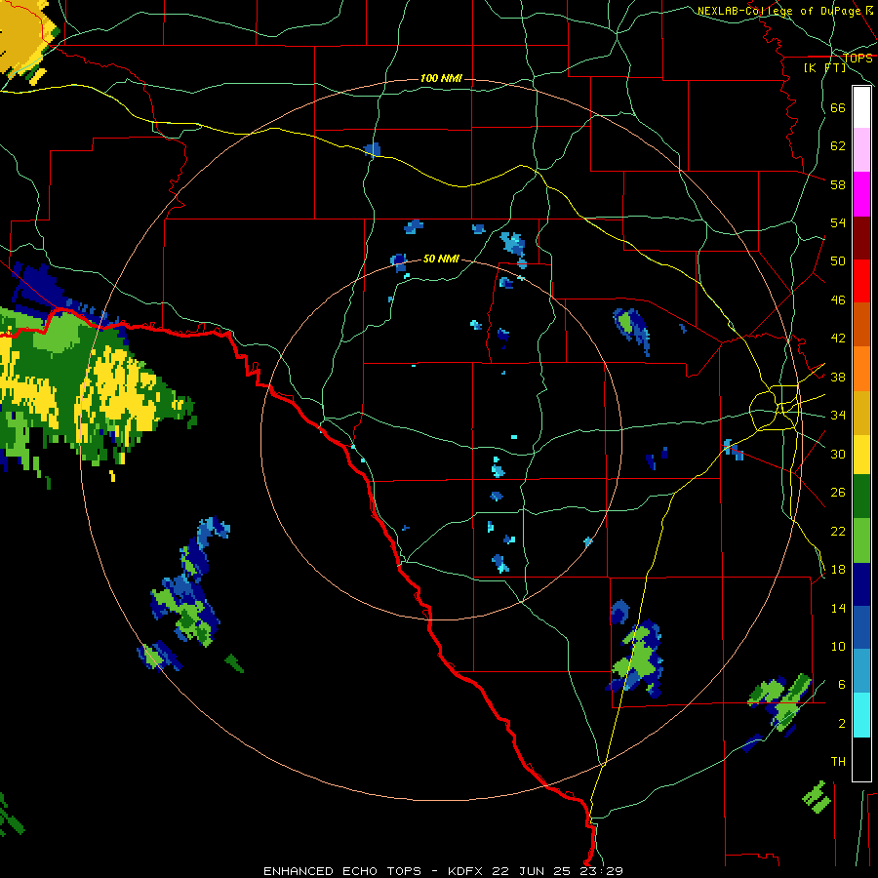Click the "TH" threshold legend label
This screenshot has height=878, width=878.
(838, 762)
